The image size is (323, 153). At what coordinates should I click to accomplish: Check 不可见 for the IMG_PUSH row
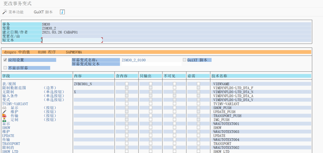pyautogui.click(x=174, y=120)
